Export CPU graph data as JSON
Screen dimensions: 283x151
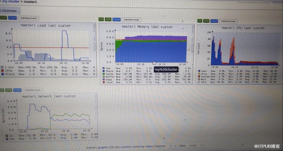click(206, 21)
